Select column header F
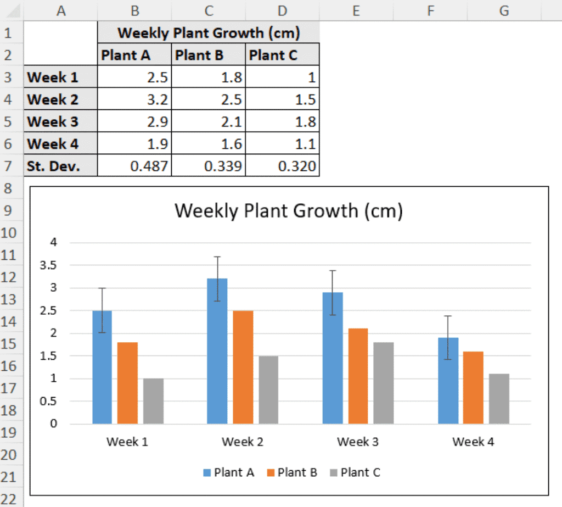 430,10
